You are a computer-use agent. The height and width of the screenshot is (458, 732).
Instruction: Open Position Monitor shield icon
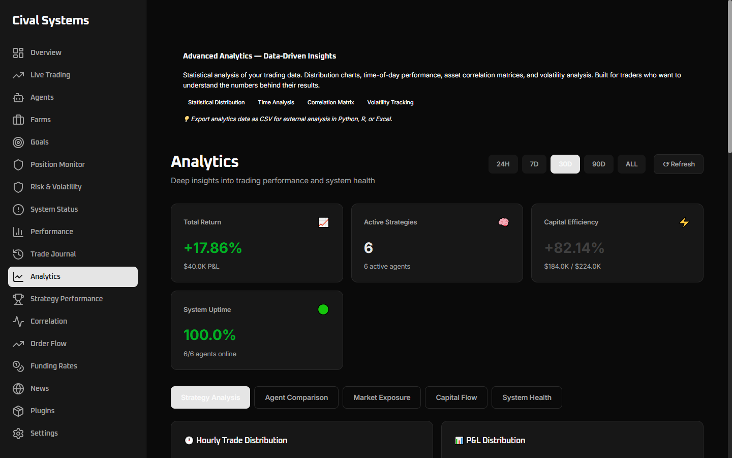[18, 164]
